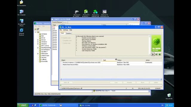The image size is (191, 107).
Task: Select the Complete scan radio button
Action: [x=67, y=40]
